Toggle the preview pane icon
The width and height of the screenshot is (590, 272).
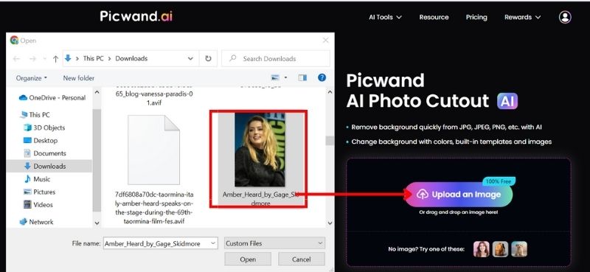(x=302, y=78)
